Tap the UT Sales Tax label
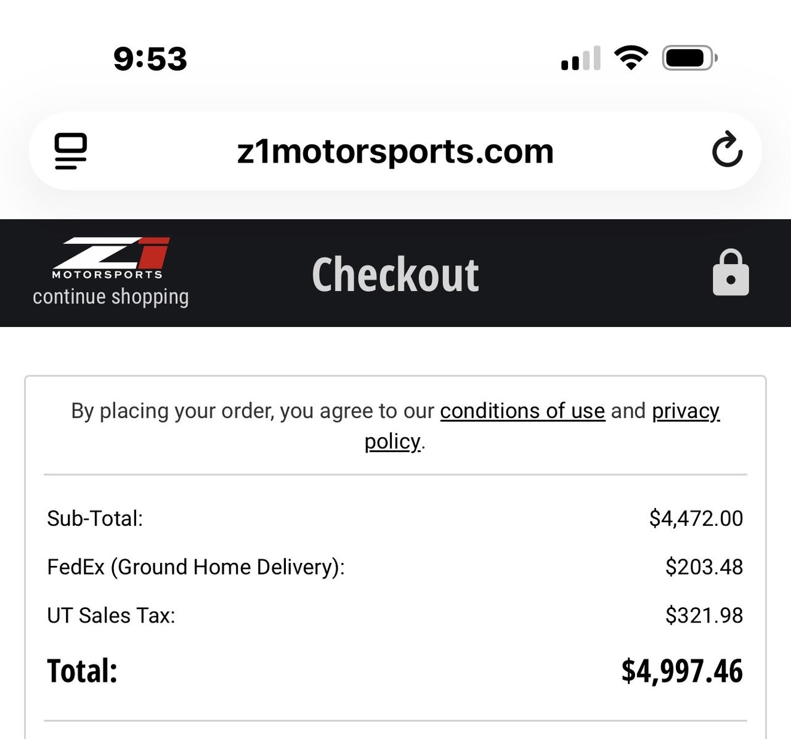 pos(111,616)
